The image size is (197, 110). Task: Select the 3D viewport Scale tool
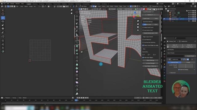pos(77,23)
